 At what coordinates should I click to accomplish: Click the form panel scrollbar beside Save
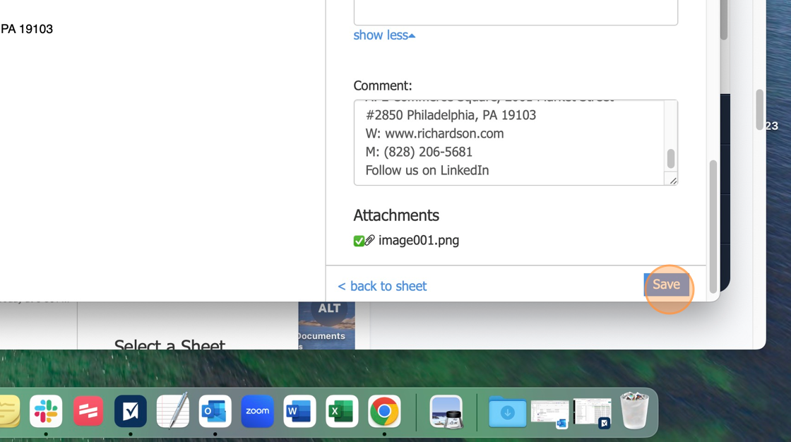point(713,227)
